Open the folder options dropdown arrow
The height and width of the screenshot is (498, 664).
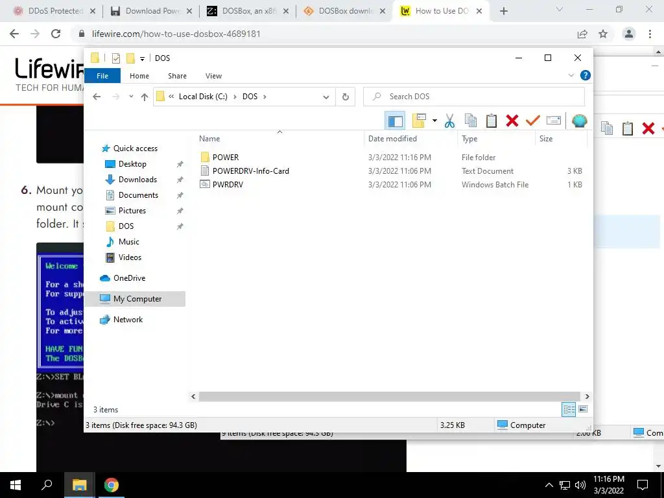coord(434,121)
